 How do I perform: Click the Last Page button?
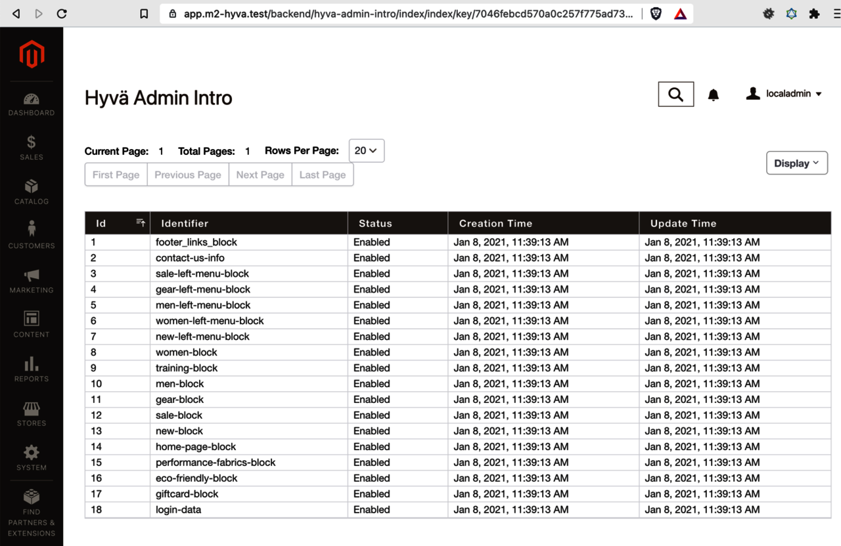322,175
